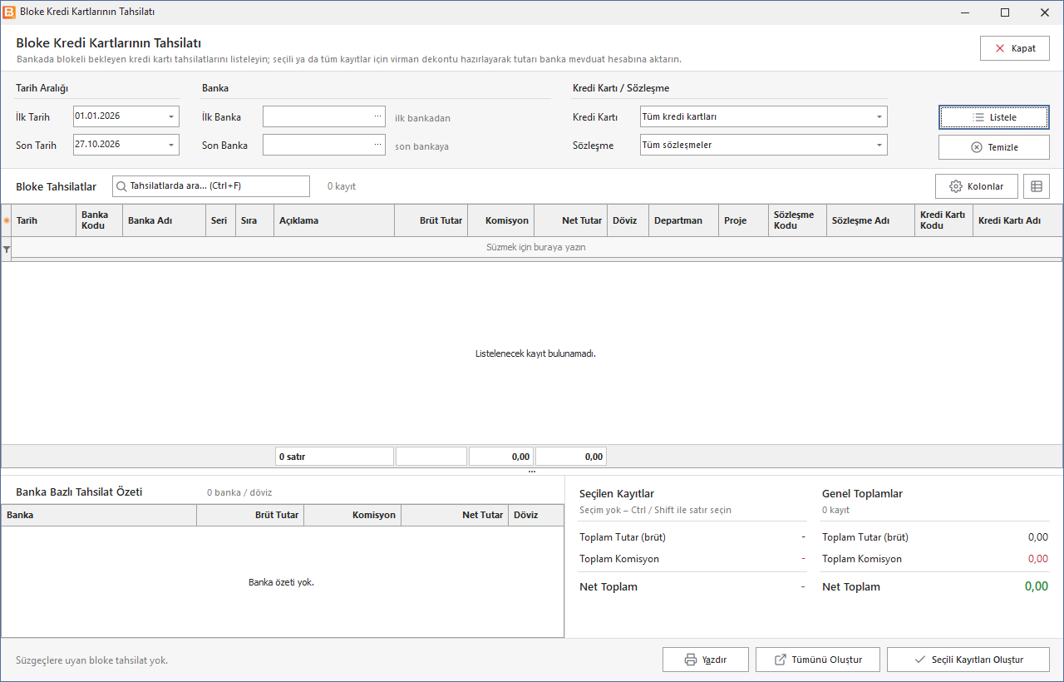Sort by the Banka Kodu column header
This screenshot has width=1064, height=682.
point(100,220)
